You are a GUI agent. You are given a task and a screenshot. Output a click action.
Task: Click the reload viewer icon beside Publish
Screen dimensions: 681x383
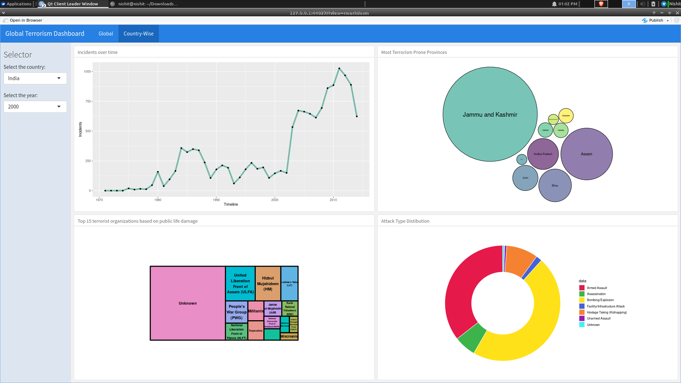click(x=676, y=20)
